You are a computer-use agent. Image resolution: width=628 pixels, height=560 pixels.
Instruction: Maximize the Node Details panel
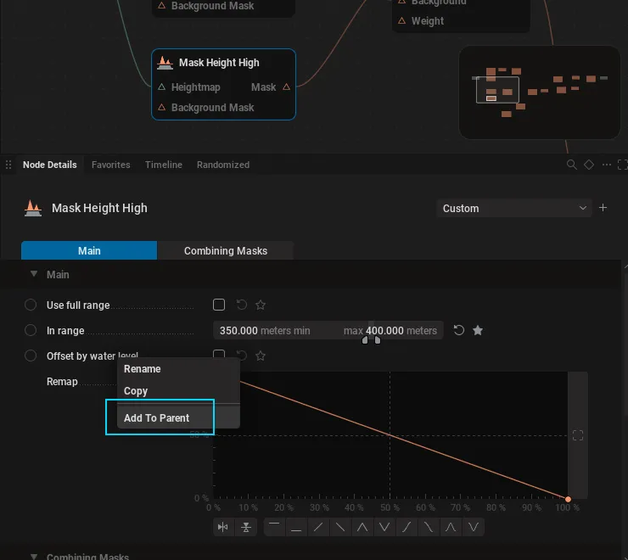point(622,165)
